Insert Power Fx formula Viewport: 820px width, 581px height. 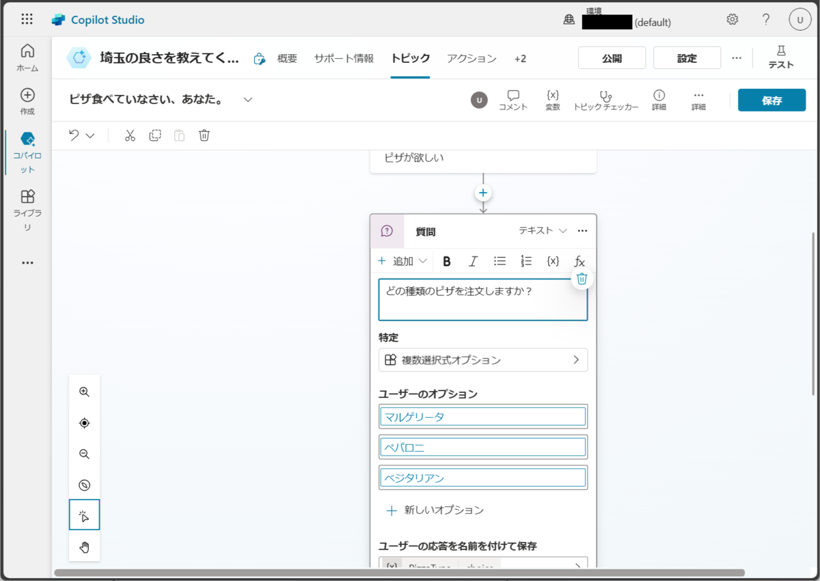coord(579,261)
